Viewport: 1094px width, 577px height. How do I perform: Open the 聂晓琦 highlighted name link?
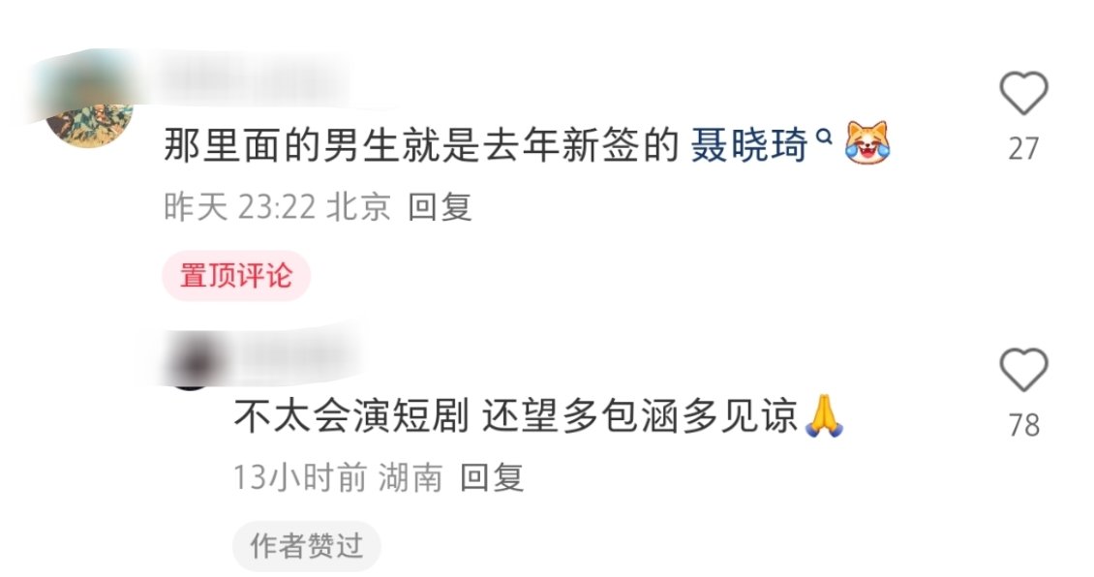click(748, 145)
